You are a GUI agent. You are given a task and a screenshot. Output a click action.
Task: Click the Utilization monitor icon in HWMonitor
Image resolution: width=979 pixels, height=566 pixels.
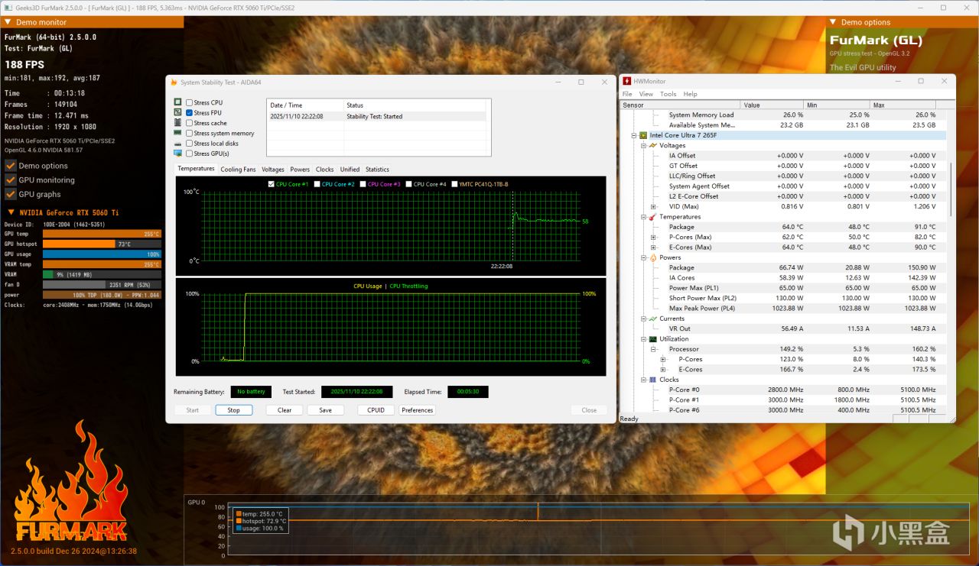[x=653, y=339]
